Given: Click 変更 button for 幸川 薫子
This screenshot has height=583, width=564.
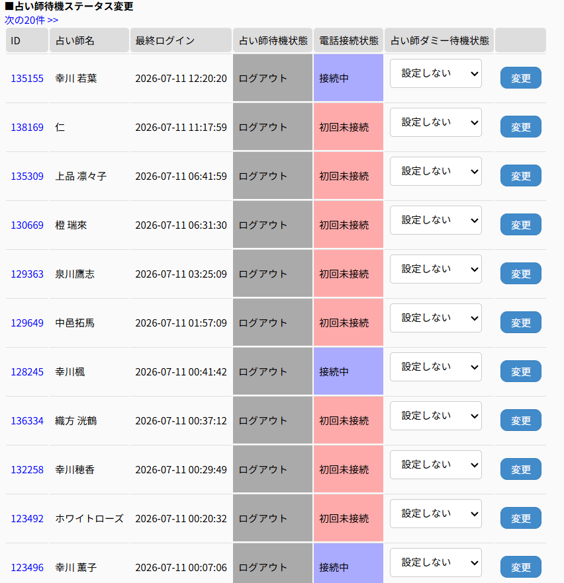Looking at the screenshot, I should [520, 567].
